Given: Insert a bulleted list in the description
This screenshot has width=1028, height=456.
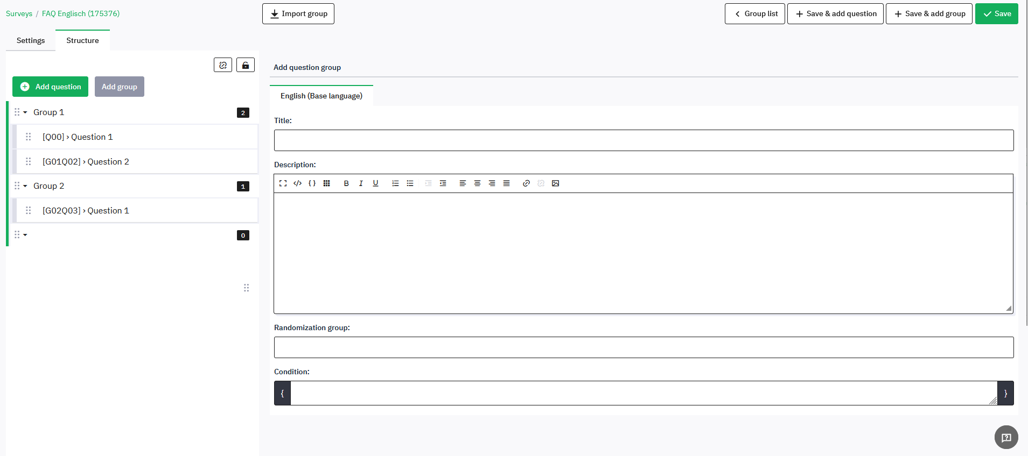Looking at the screenshot, I should [x=410, y=183].
